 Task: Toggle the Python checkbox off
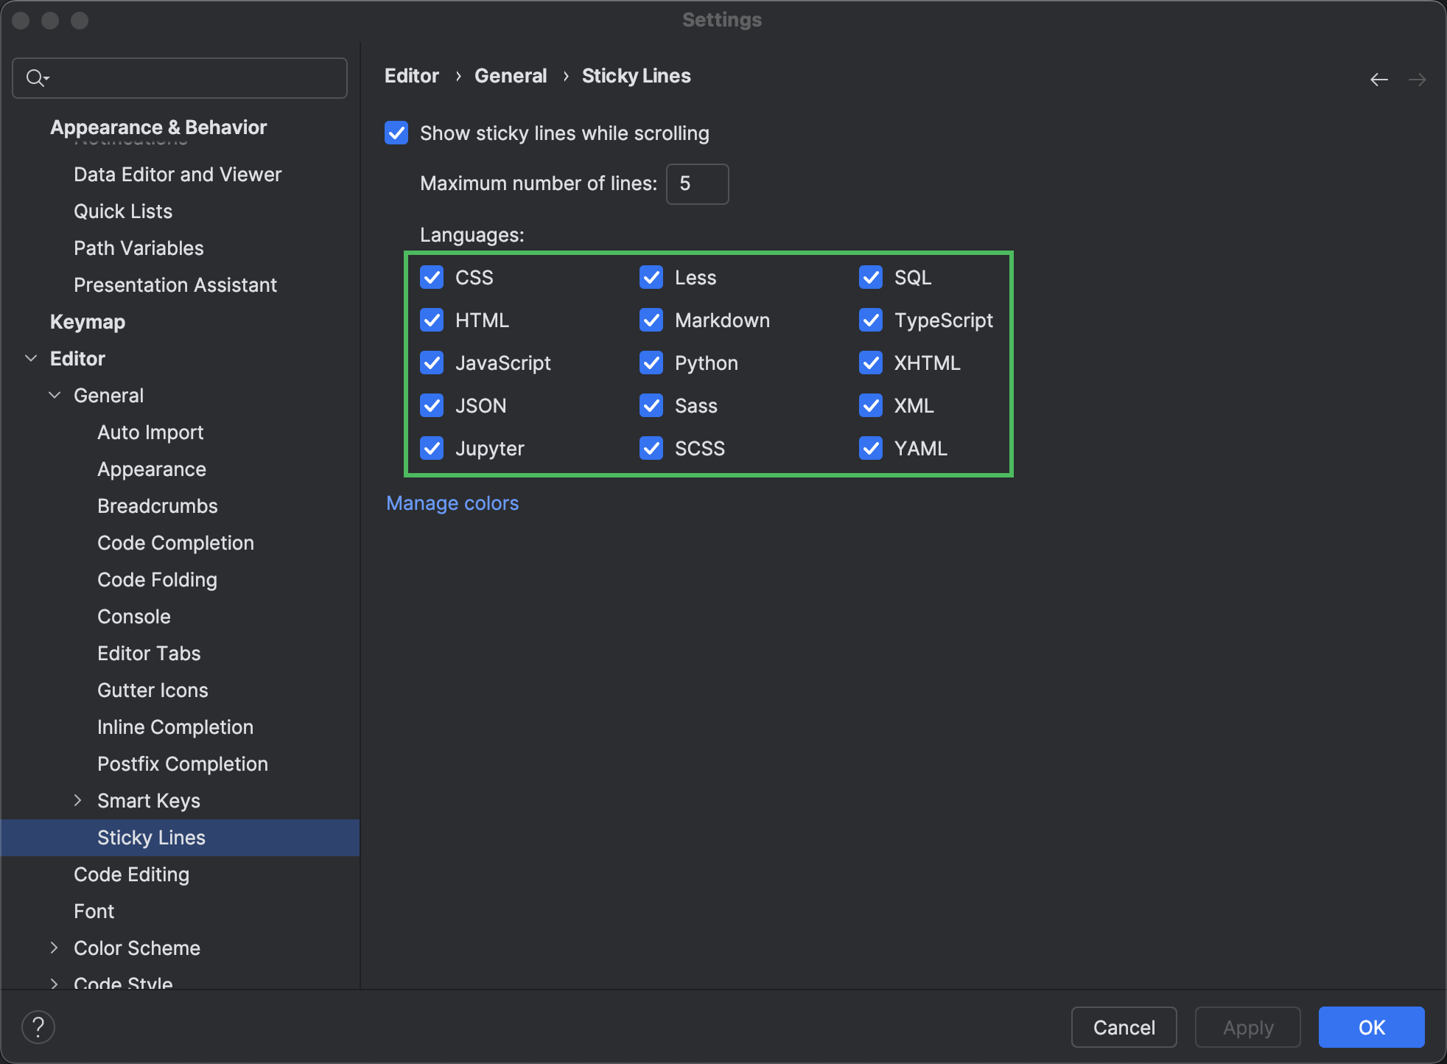point(651,363)
